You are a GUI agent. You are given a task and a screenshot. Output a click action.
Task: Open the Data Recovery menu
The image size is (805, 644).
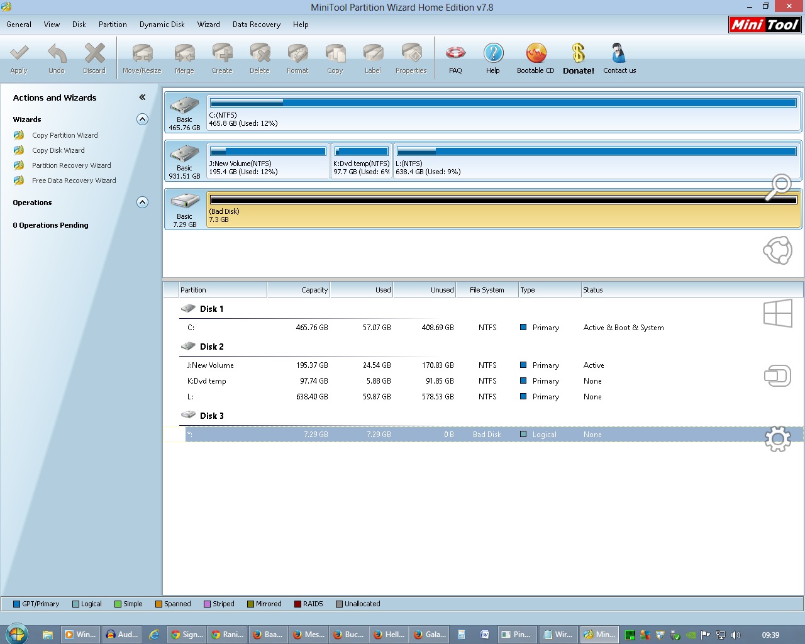click(x=257, y=25)
